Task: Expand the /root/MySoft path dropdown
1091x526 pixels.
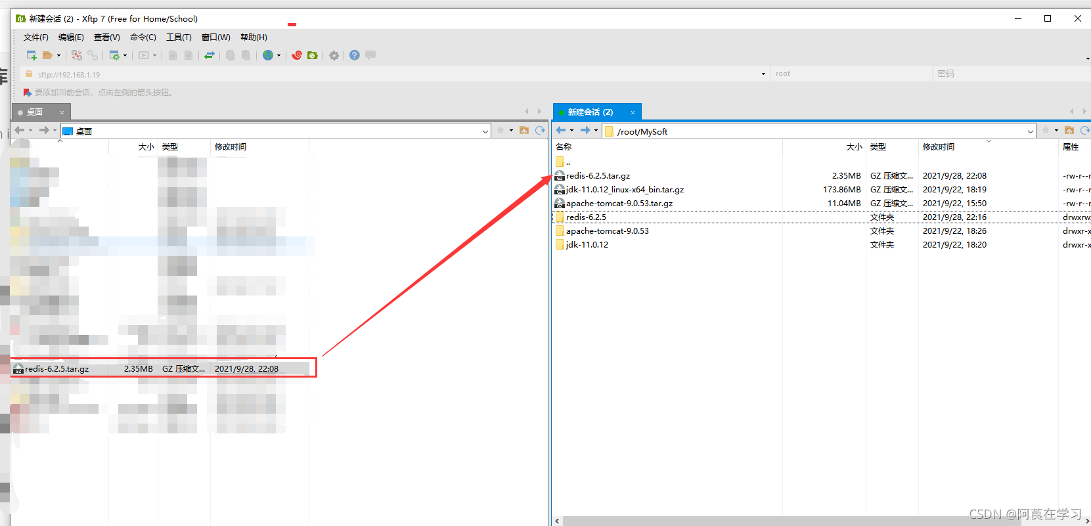Action: coord(1031,131)
